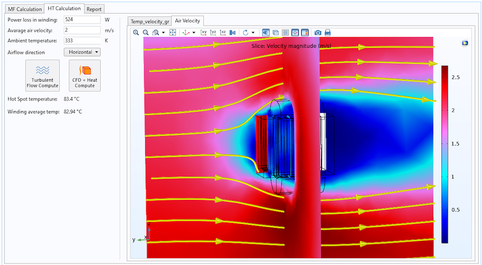The height and width of the screenshot is (265, 482).
Task: Click the Ambient temperature input field
Action: 82,41
